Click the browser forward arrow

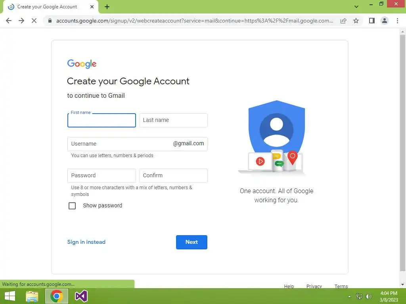point(21,21)
